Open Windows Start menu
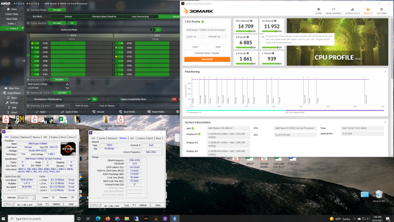 (x=3, y=219)
